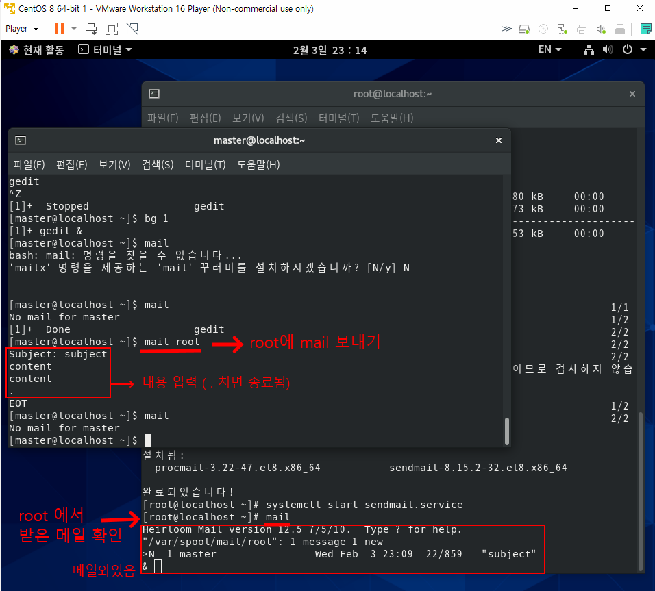Pause the virtual machine from the toolbar
Screen dimensions: 655x591
pos(60,29)
